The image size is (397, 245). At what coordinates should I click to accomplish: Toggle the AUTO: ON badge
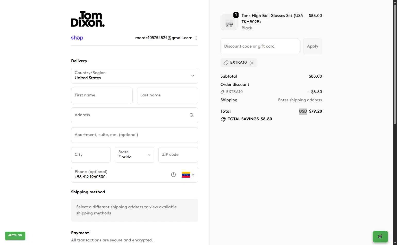[15, 235]
